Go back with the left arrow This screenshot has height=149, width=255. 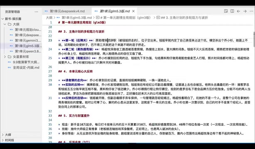pos(238,11)
